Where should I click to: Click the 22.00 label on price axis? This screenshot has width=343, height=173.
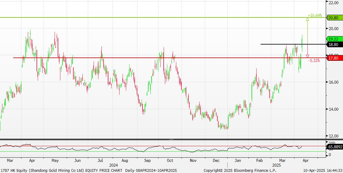pos(333,2)
